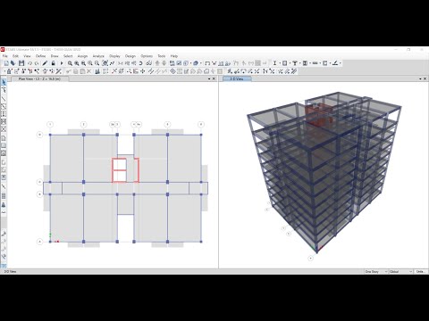Click the Undo arrow icon
429x321 pixels.
pos(29,63)
